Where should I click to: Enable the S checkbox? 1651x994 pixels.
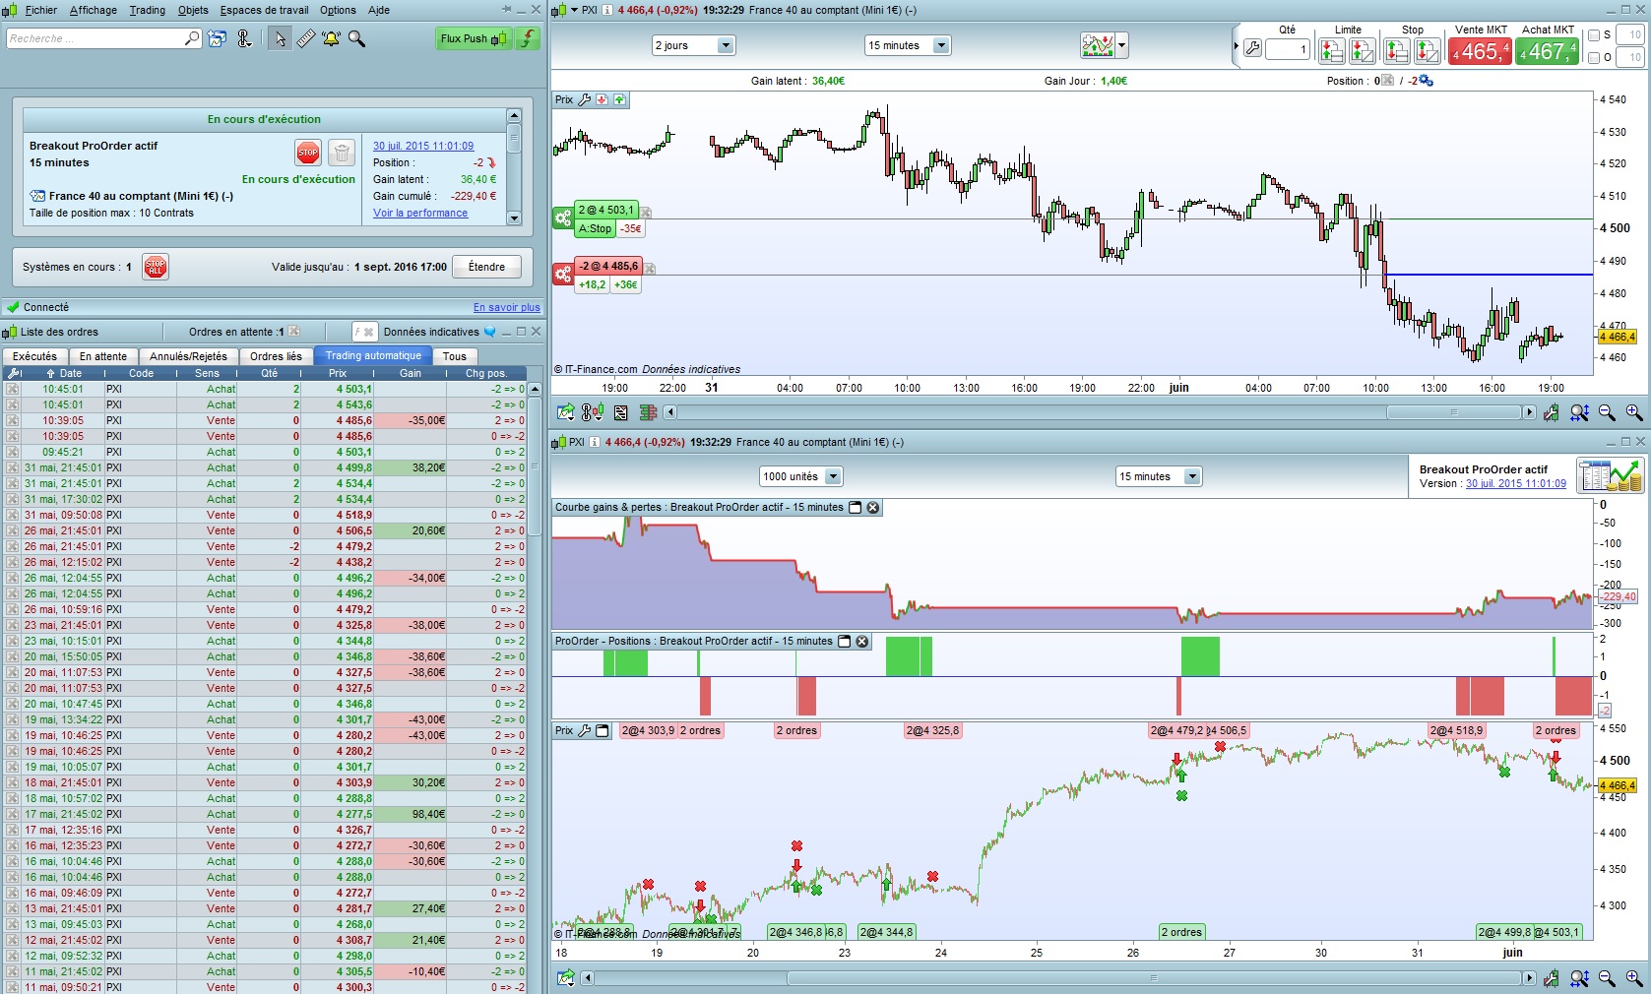(1594, 35)
